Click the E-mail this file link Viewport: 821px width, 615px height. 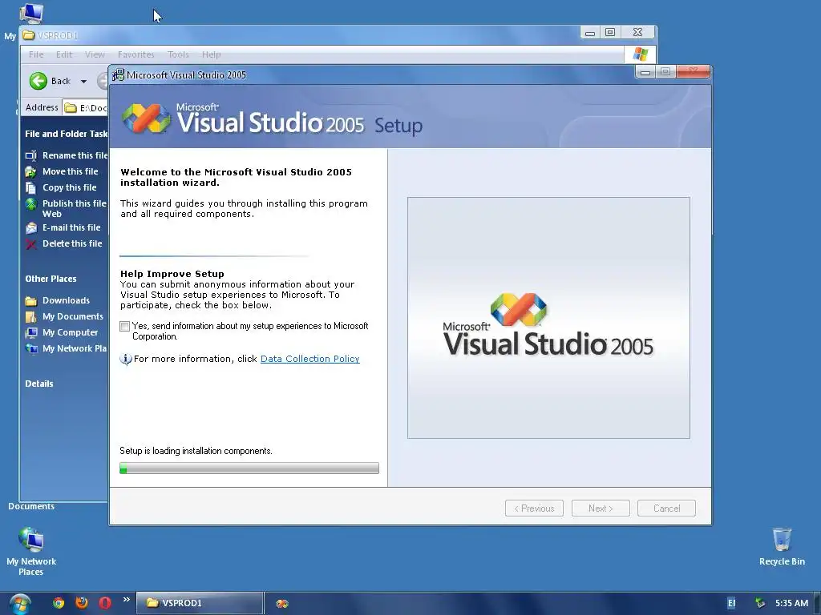pos(71,227)
